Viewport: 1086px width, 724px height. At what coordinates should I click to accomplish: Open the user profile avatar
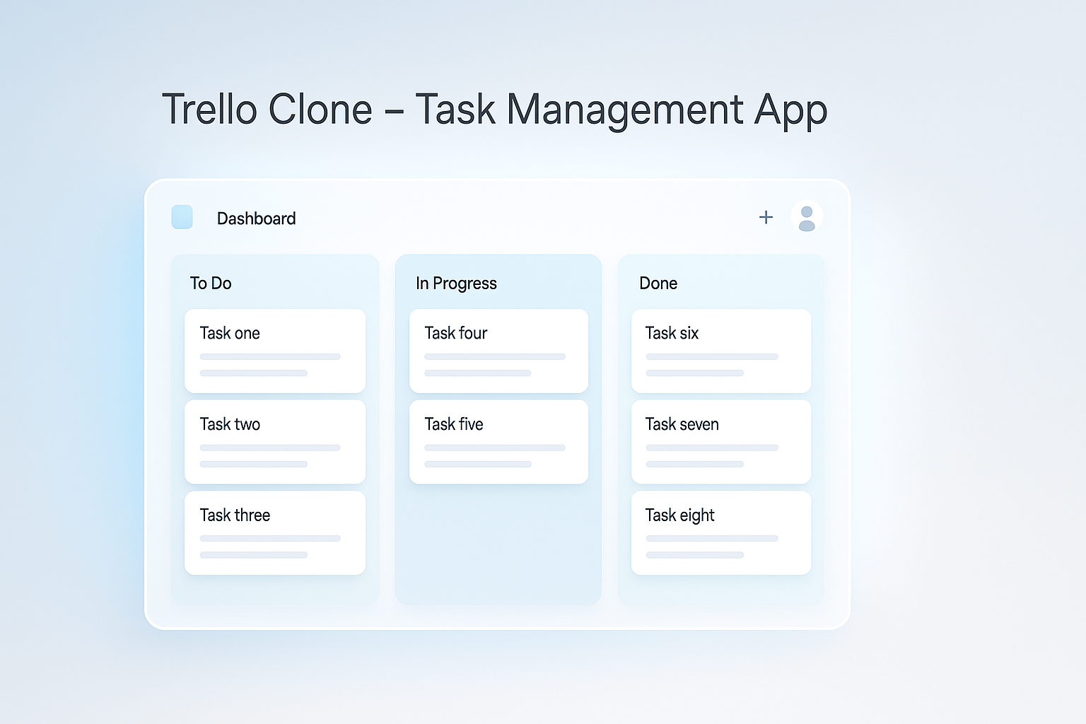[x=807, y=217]
